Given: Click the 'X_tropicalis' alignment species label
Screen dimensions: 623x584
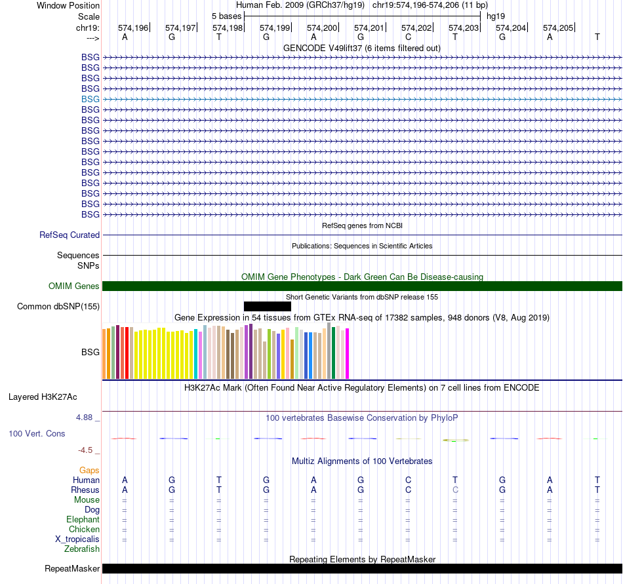Looking at the screenshot, I should pos(77,539).
